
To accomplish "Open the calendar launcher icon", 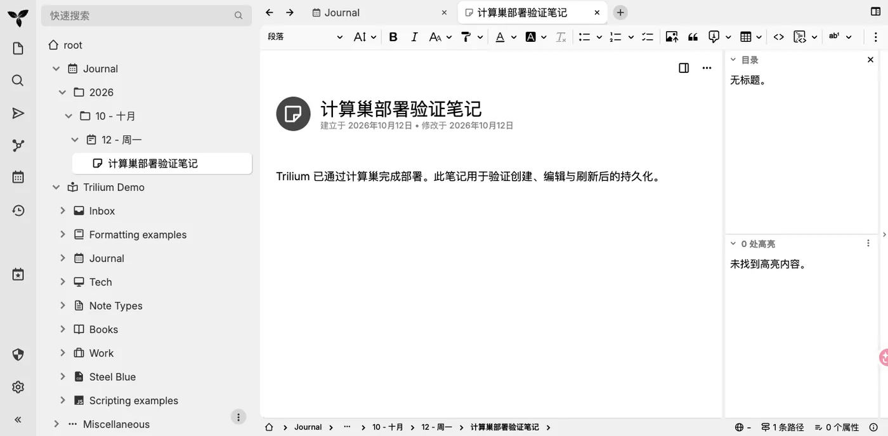I will (x=18, y=178).
